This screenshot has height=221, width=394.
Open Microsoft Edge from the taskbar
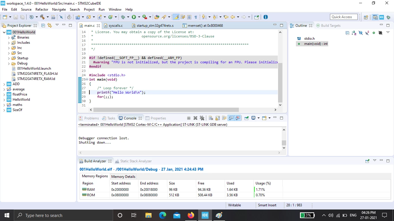point(163,215)
